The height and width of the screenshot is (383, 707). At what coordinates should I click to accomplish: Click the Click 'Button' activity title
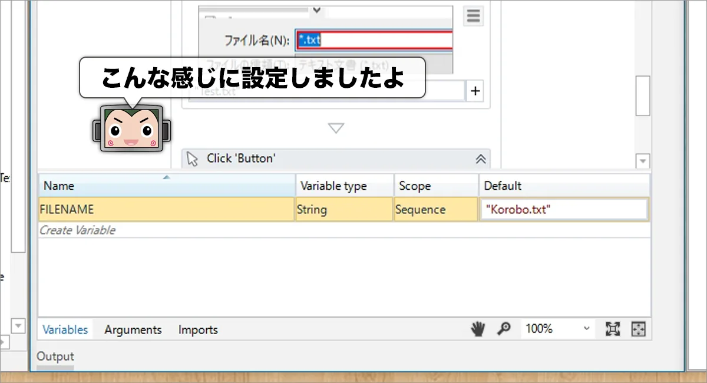point(242,159)
